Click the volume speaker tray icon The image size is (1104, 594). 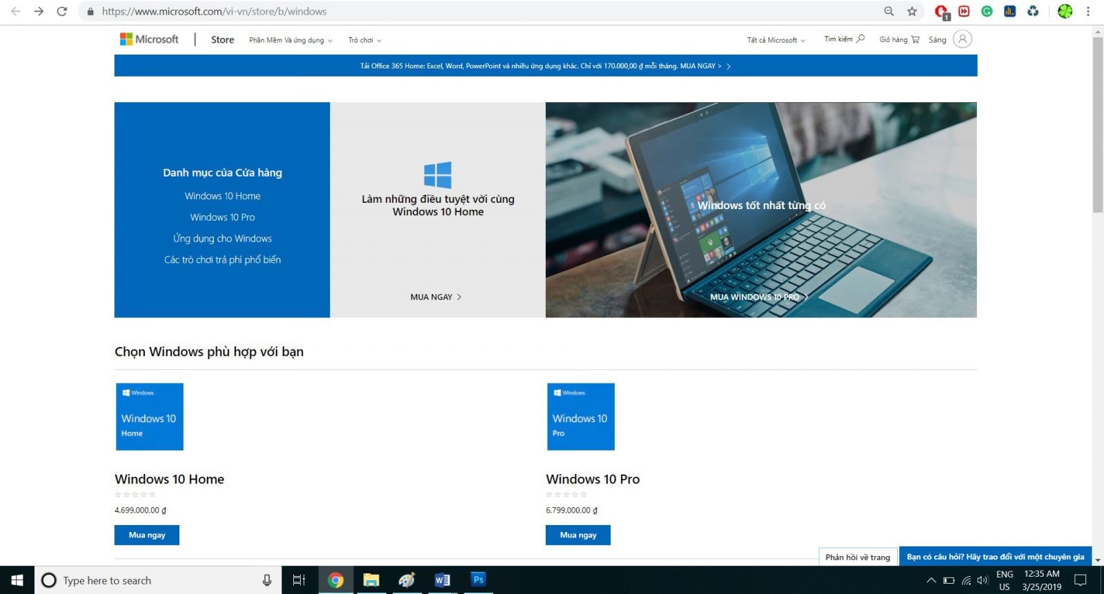[x=983, y=580]
